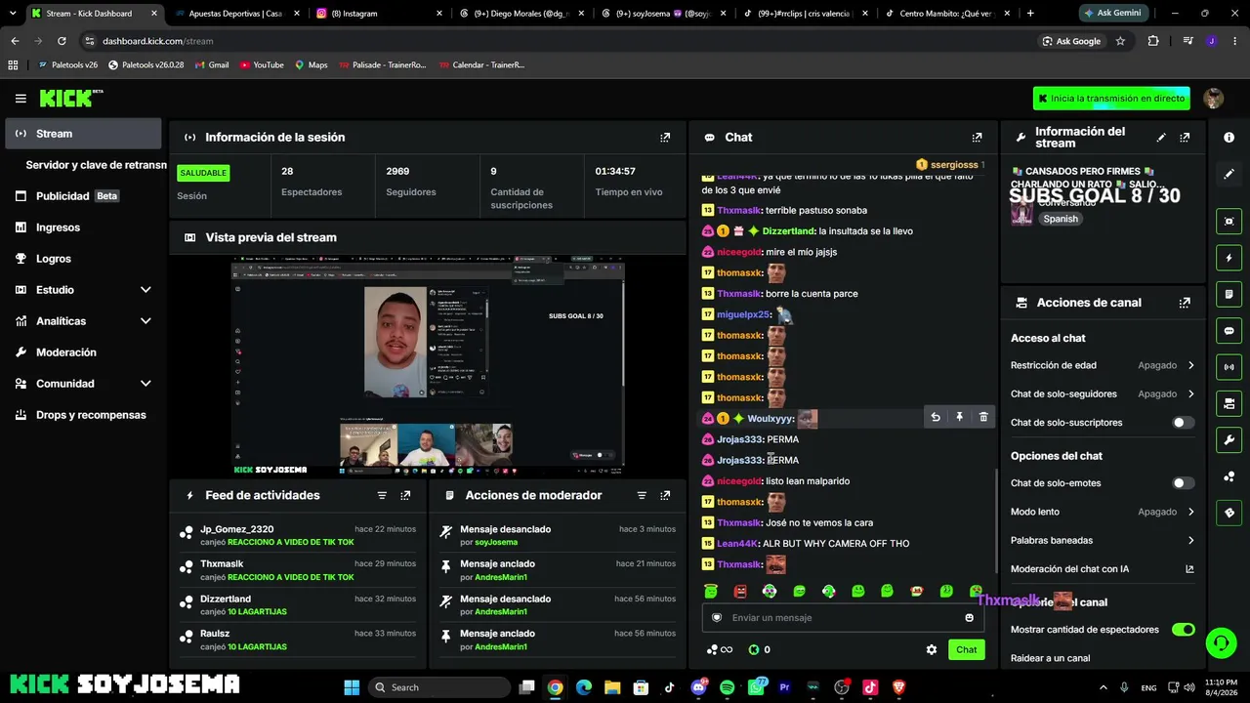Open the Stream sidebar item
This screenshot has width=1250, height=703.
[83, 134]
